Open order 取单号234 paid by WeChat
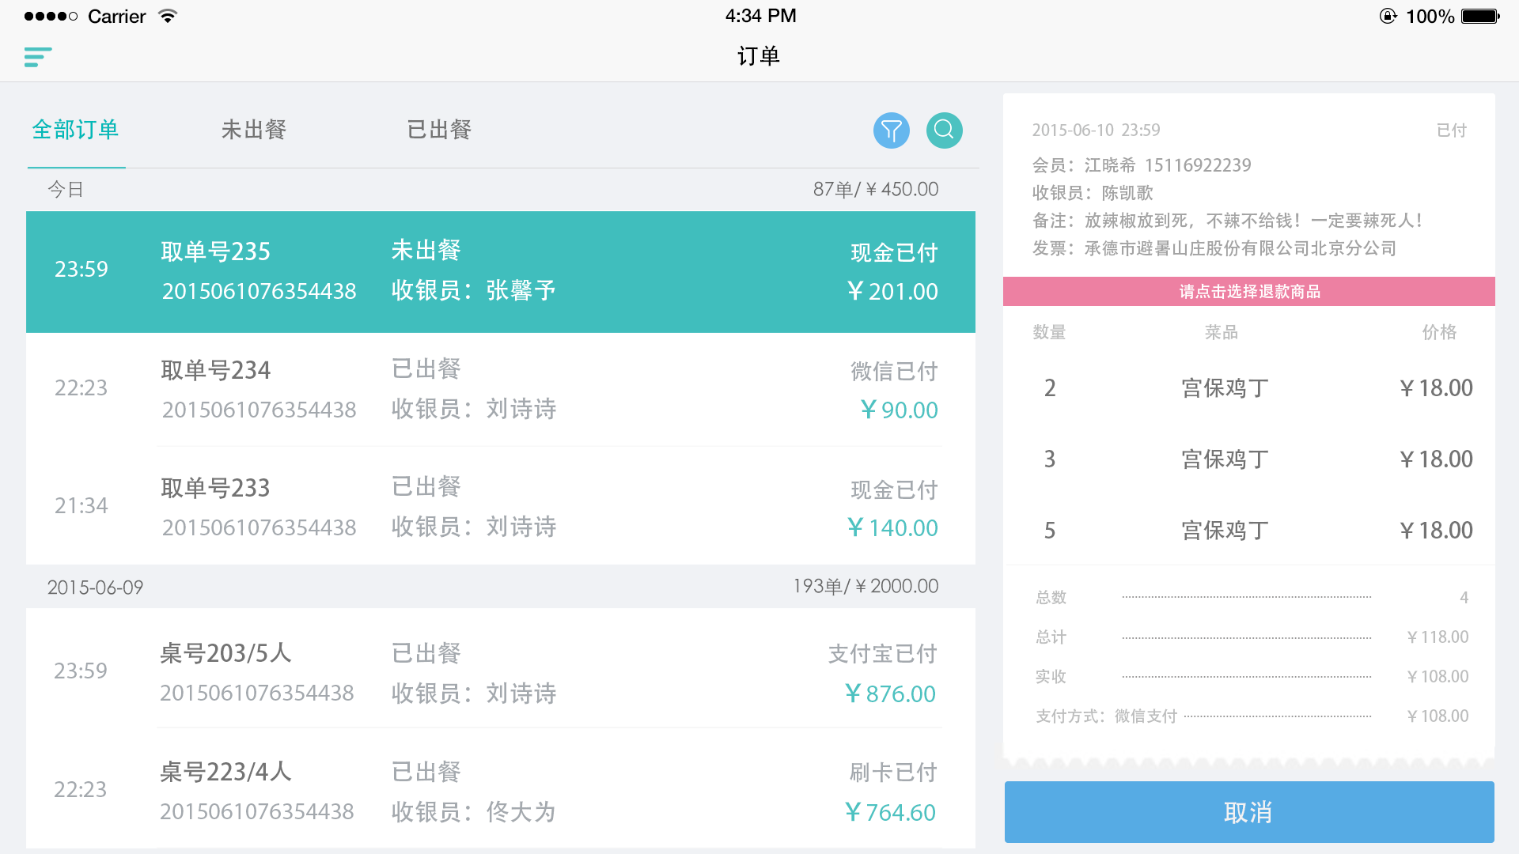Viewport: 1519px width, 854px height. tap(500, 389)
